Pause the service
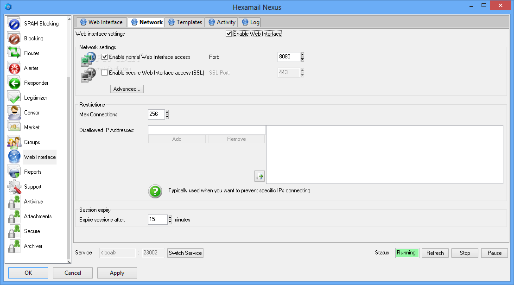The height and width of the screenshot is (285, 514). click(x=495, y=253)
